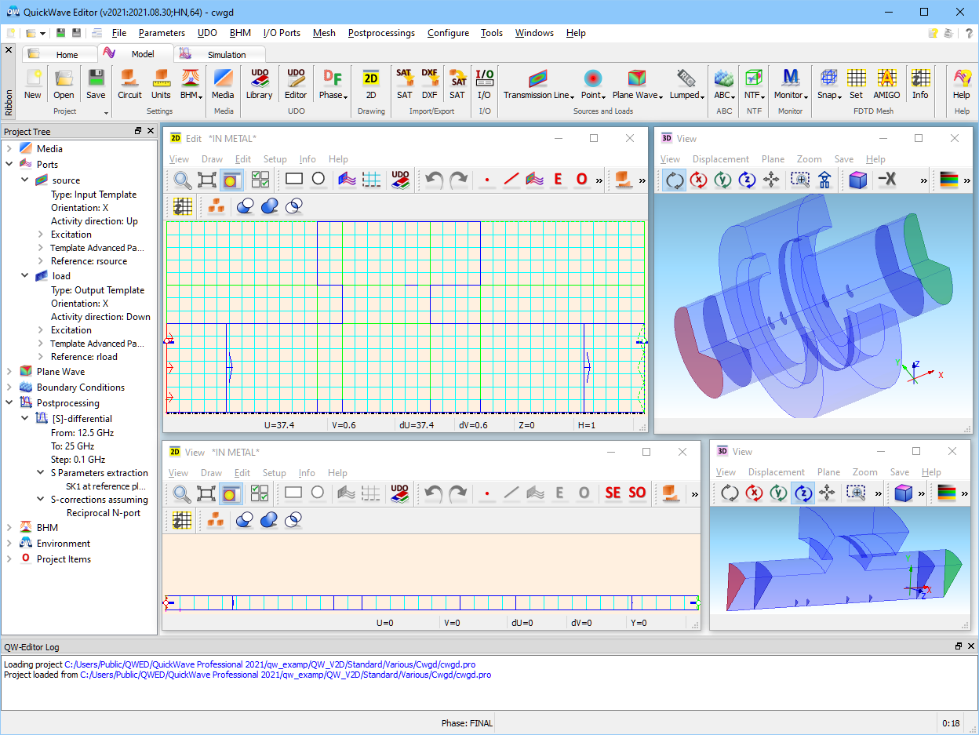
Task: Select the circle draw tool in the Edit window
Action: coord(318,180)
